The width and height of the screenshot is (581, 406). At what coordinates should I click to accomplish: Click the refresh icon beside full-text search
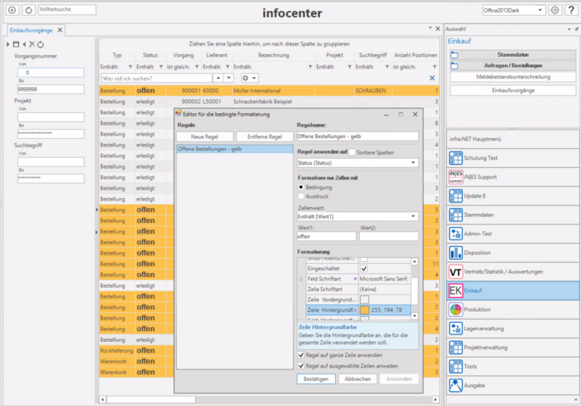pyautogui.click(x=28, y=10)
